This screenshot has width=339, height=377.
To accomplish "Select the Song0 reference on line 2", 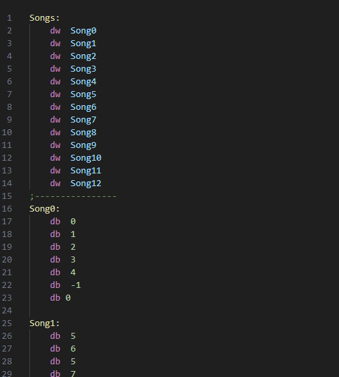I will 84,31.
